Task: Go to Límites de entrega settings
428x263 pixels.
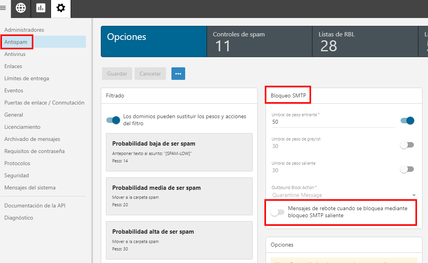Action: point(27,78)
